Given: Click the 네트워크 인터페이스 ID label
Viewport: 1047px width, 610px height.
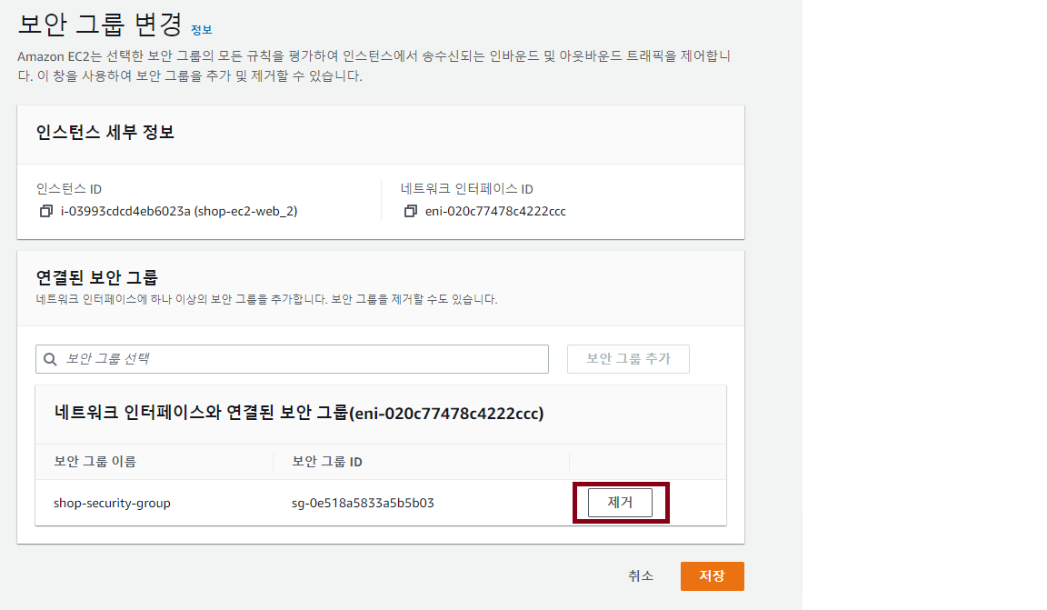Looking at the screenshot, I should [x=467, y=189].
